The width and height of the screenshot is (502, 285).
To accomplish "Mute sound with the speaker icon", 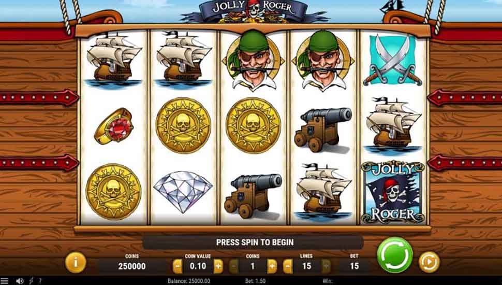I will coord(20,281).
